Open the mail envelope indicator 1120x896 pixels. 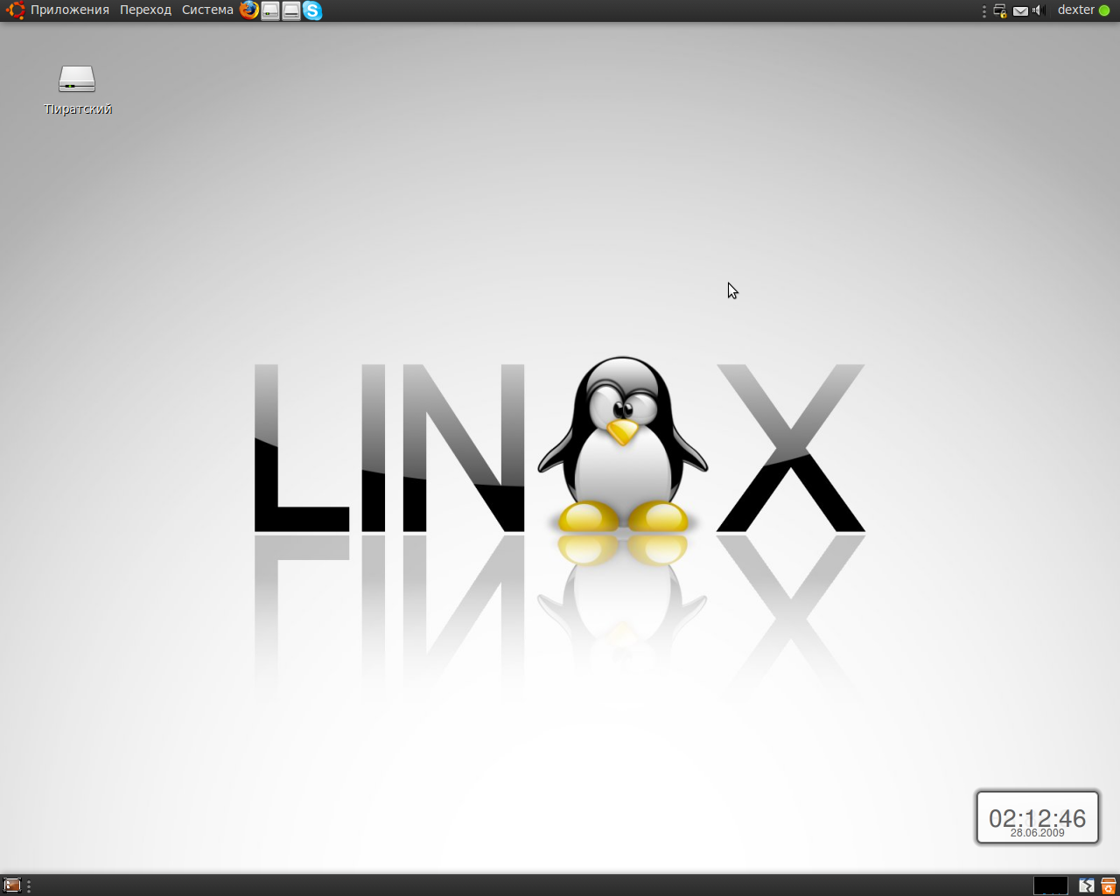tap(1020, 10)
